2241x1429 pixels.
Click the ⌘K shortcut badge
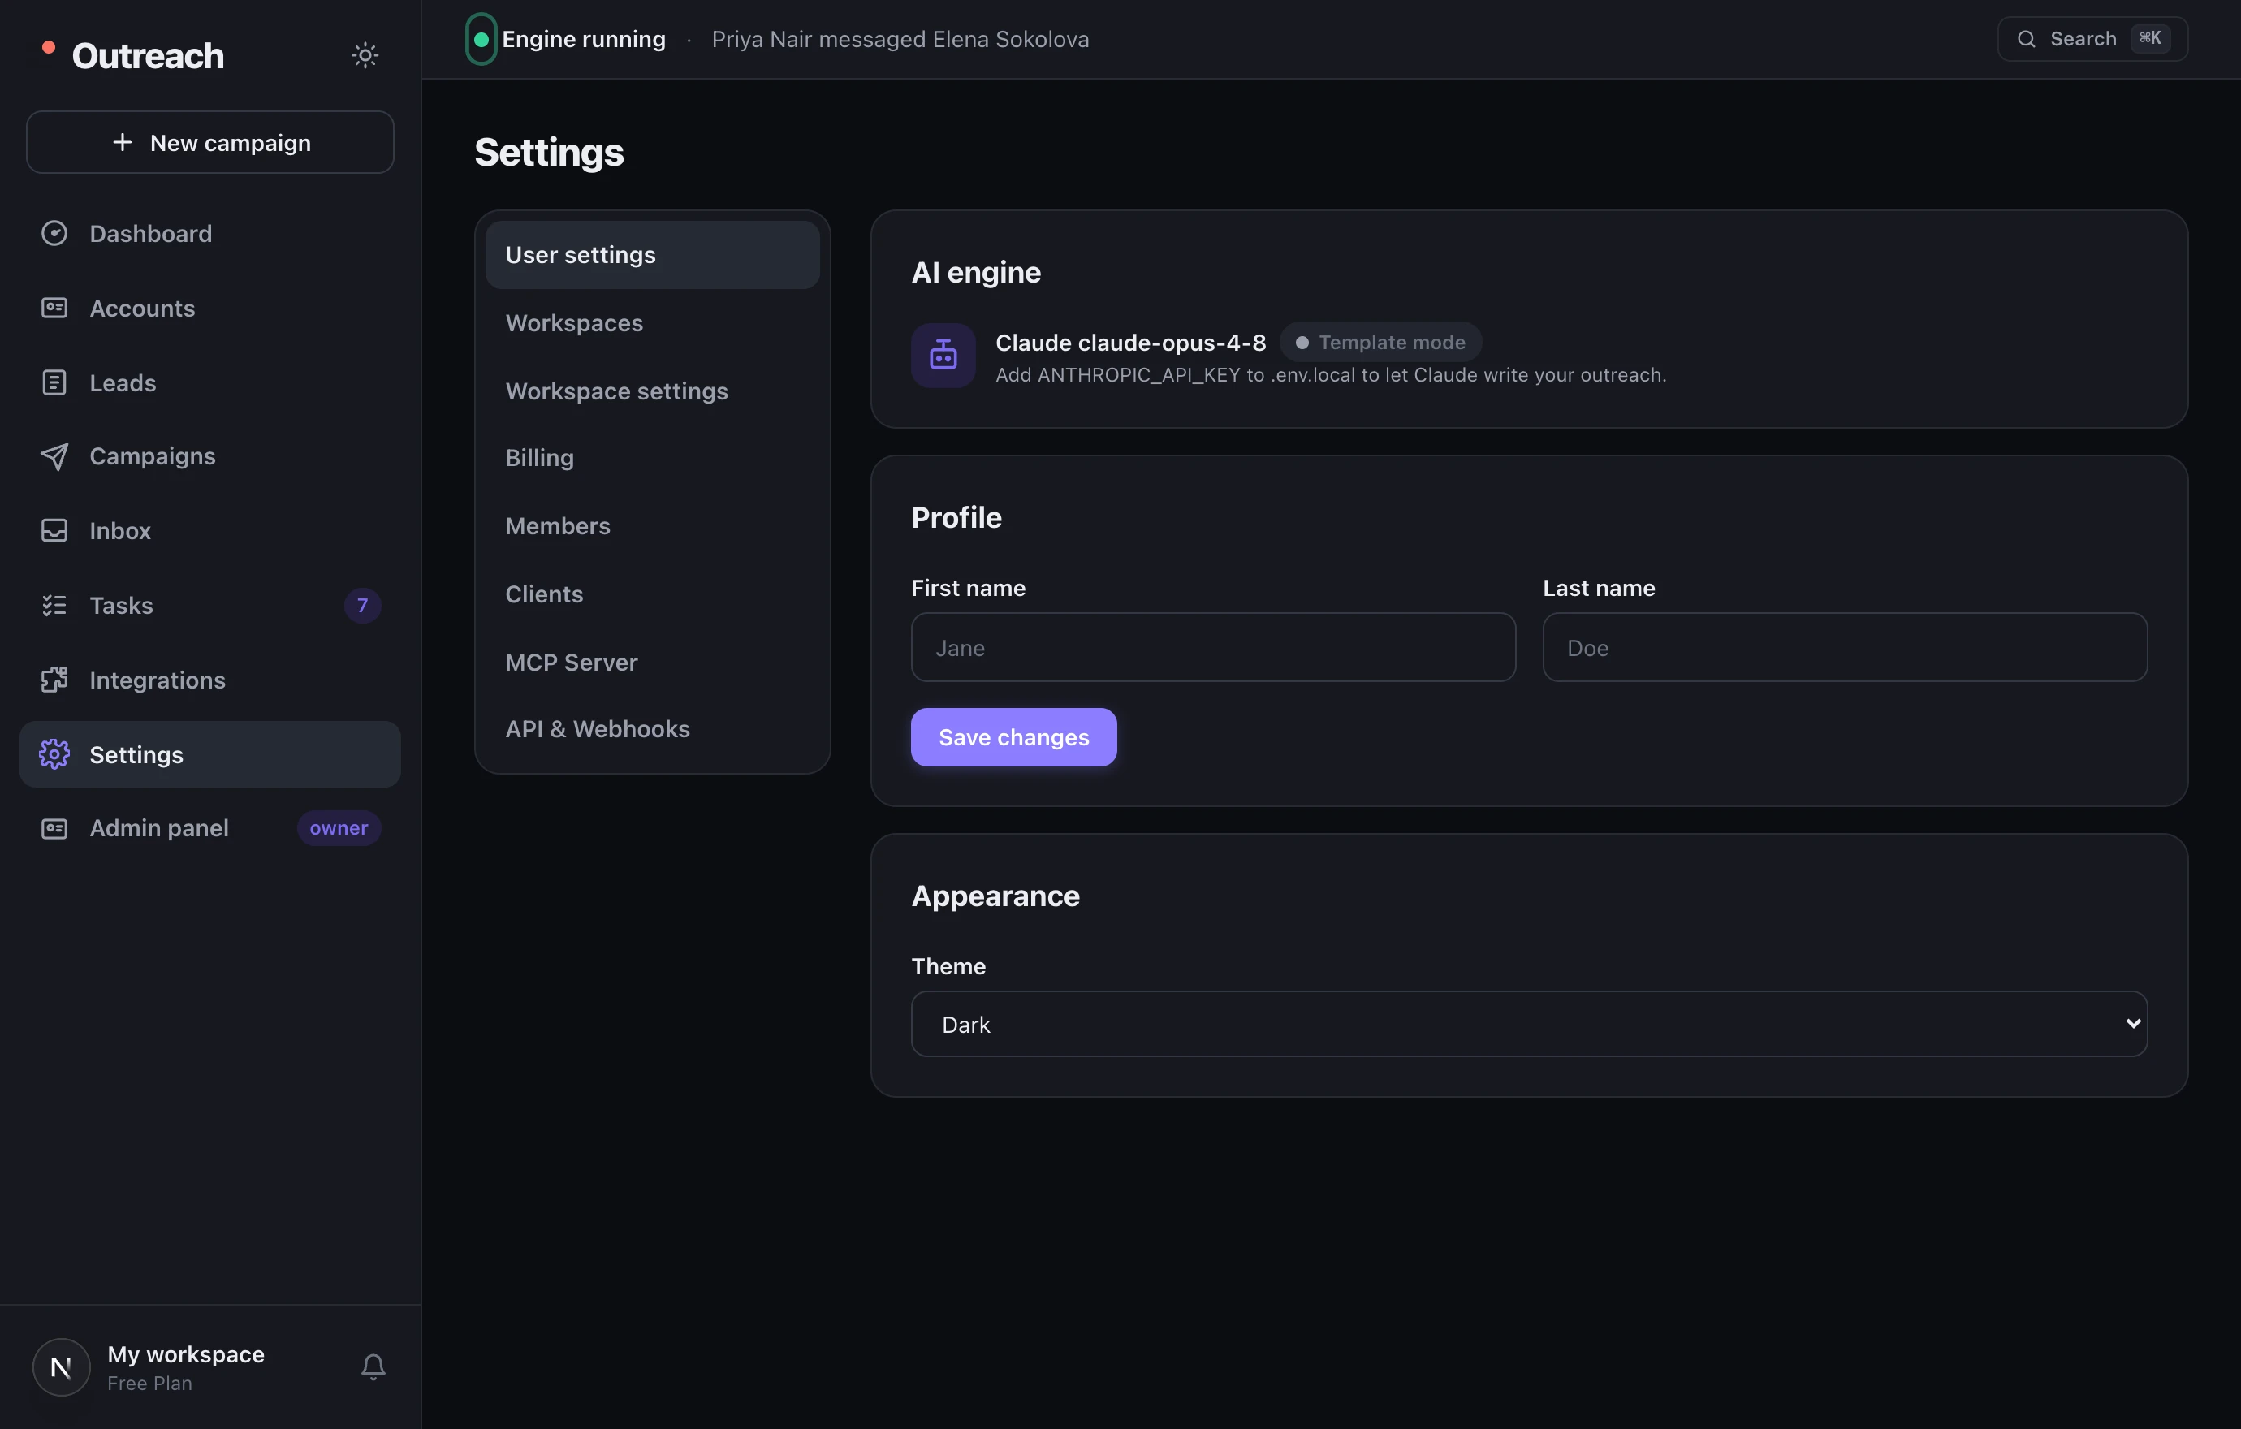(x=2150, y=38)
